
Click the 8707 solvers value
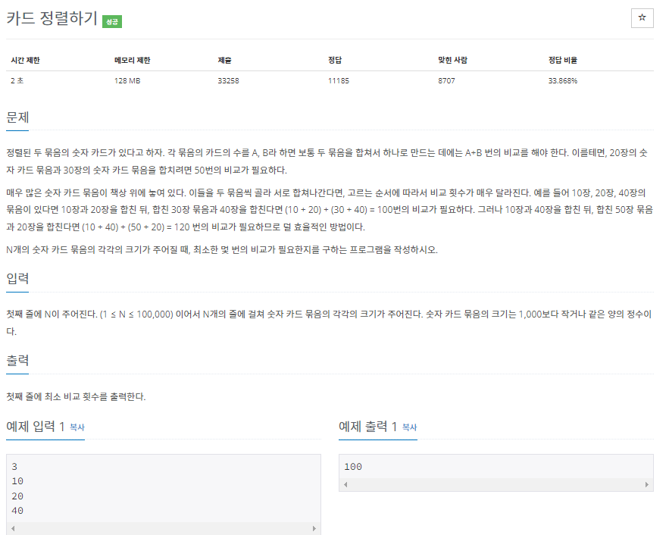pos(446,80)
